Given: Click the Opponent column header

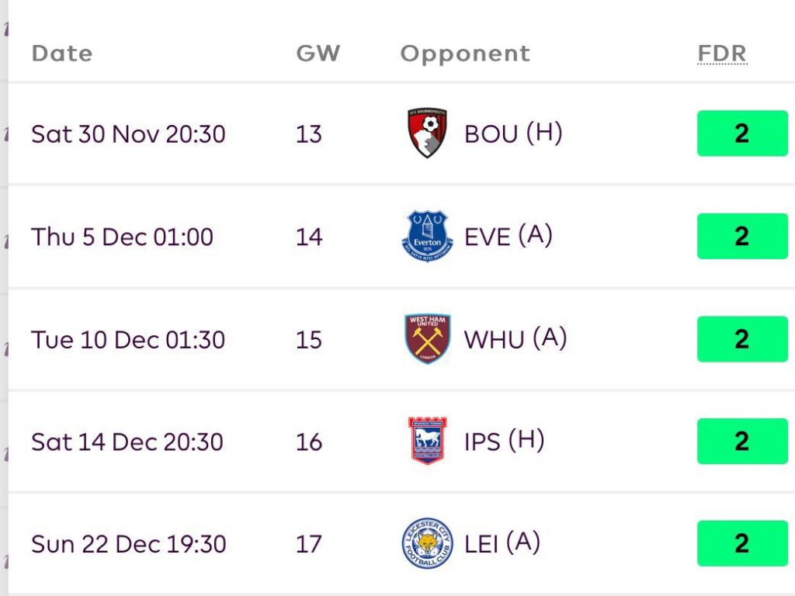Looking at the screenshot, I should pos(465,54).
